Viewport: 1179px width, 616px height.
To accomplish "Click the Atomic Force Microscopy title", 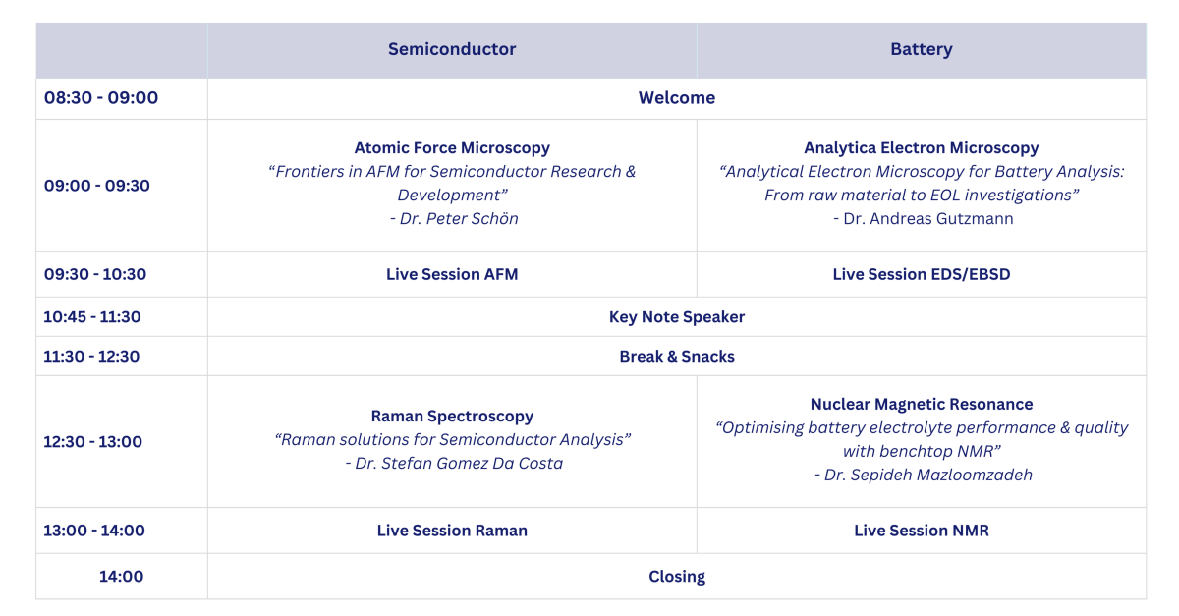I will click(452, 148).
